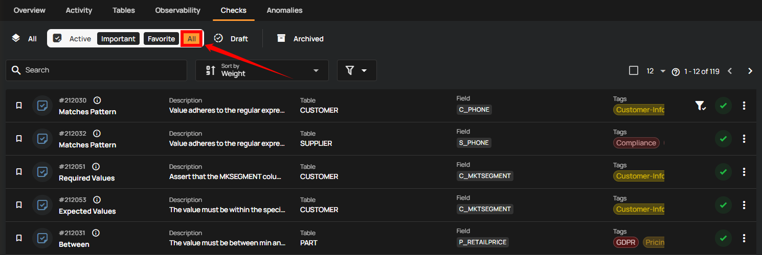This screenshot has width=762, height=255.
Task: Click the S_PHONE field chip
Action: point(474,143)
